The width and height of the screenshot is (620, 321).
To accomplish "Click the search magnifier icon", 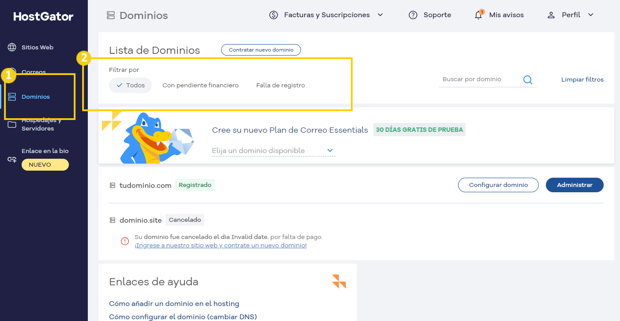I will [528, 80].
